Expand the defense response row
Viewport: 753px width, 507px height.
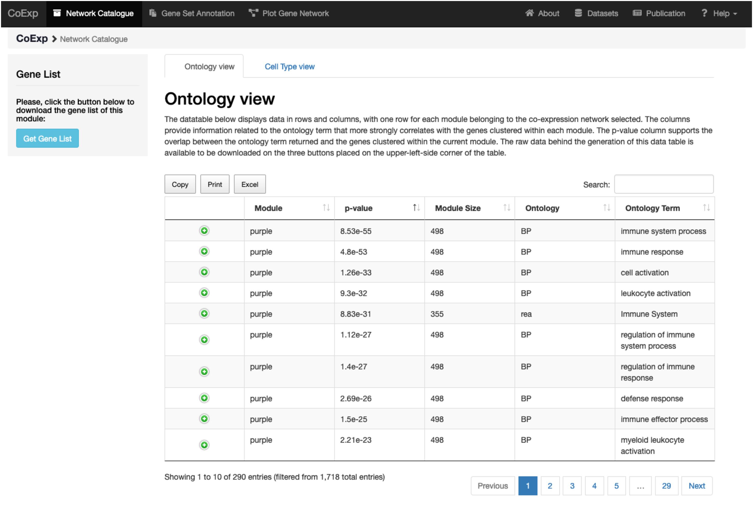click(204, 398)
